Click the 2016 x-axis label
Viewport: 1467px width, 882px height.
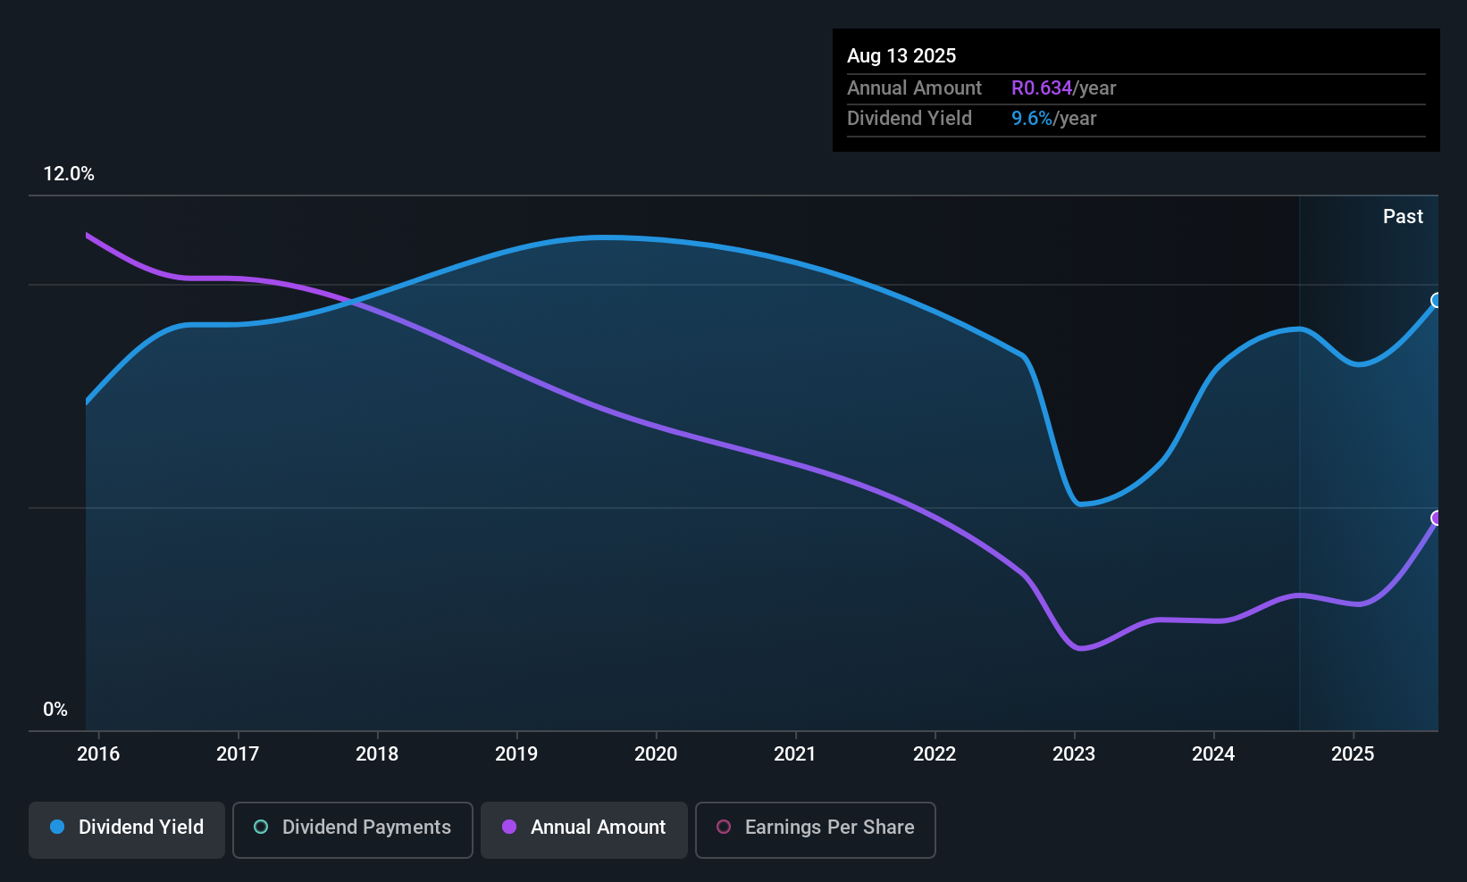(98, 754)
